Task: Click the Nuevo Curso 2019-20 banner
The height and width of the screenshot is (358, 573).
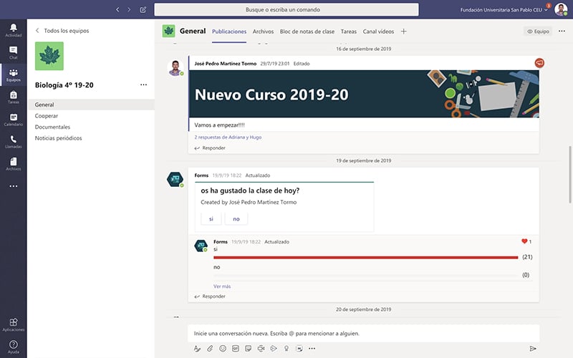Action: click(x=364, y=94)
